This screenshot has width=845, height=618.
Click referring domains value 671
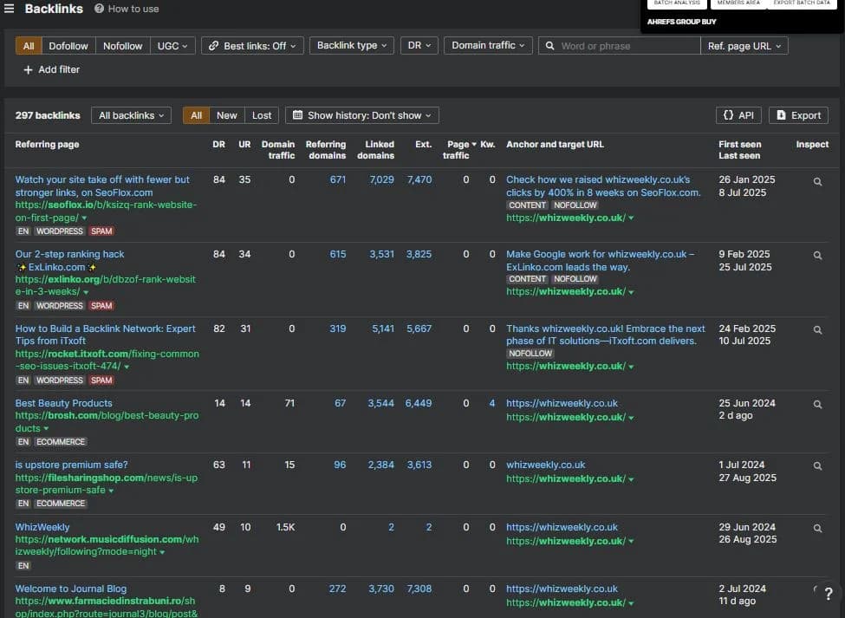[338, 179]
